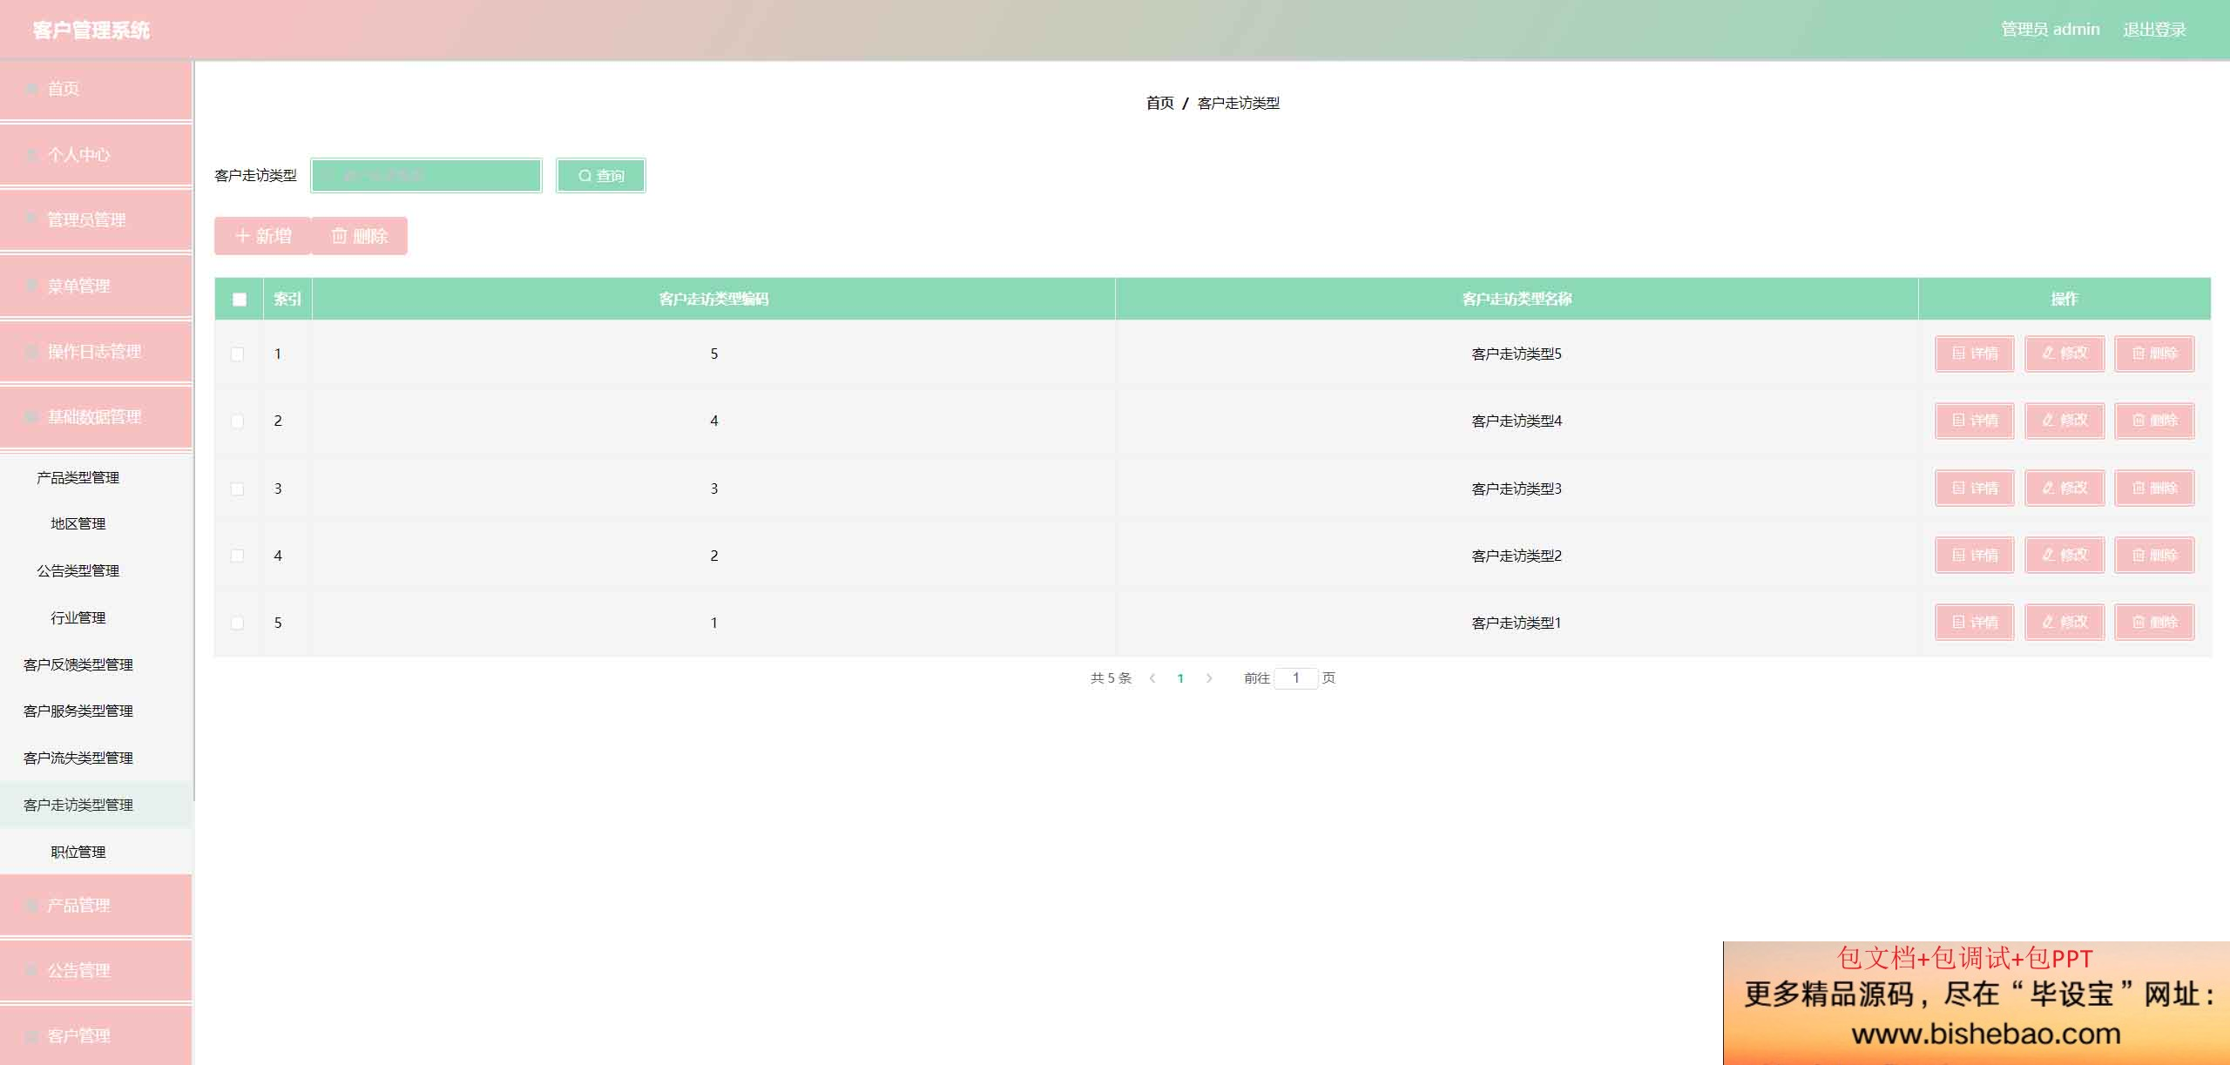Check the checkbox for row index 2
The height and width of the screenshot is (1065, 2230).
(x=237, y=421)
